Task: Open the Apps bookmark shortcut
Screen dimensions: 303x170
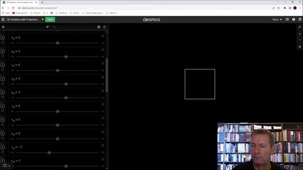Action: click(x=6, y=13)
